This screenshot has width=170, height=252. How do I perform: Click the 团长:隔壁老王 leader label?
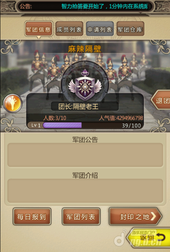click(78, 106)
